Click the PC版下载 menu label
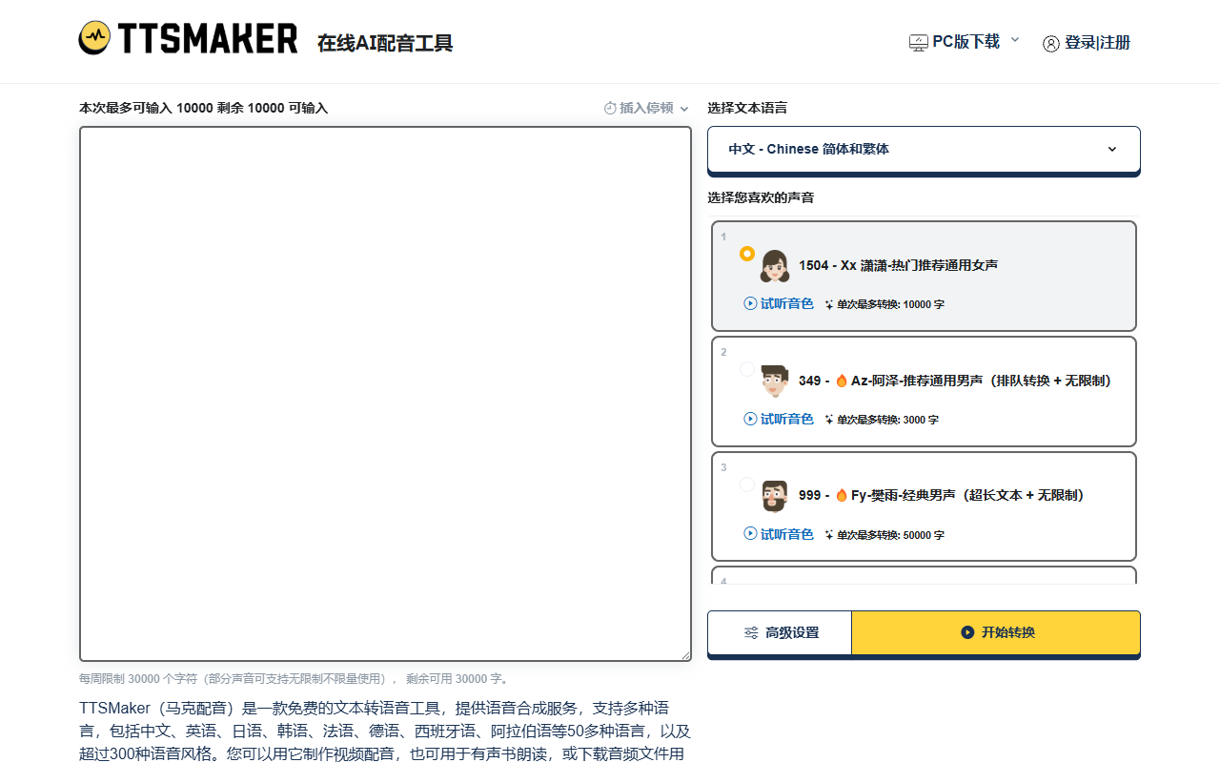 click(x=966, y=42)
